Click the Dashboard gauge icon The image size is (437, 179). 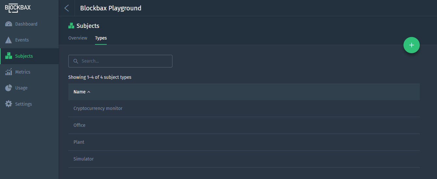[9, 24]
